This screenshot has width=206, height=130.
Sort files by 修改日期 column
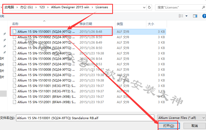(86, 24)
